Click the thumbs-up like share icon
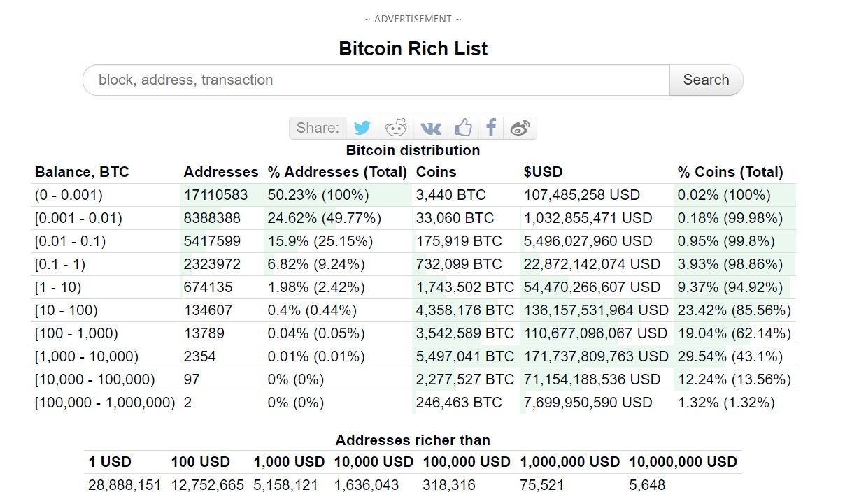This screenshot has width=852, height=499. tap(463, 128)
